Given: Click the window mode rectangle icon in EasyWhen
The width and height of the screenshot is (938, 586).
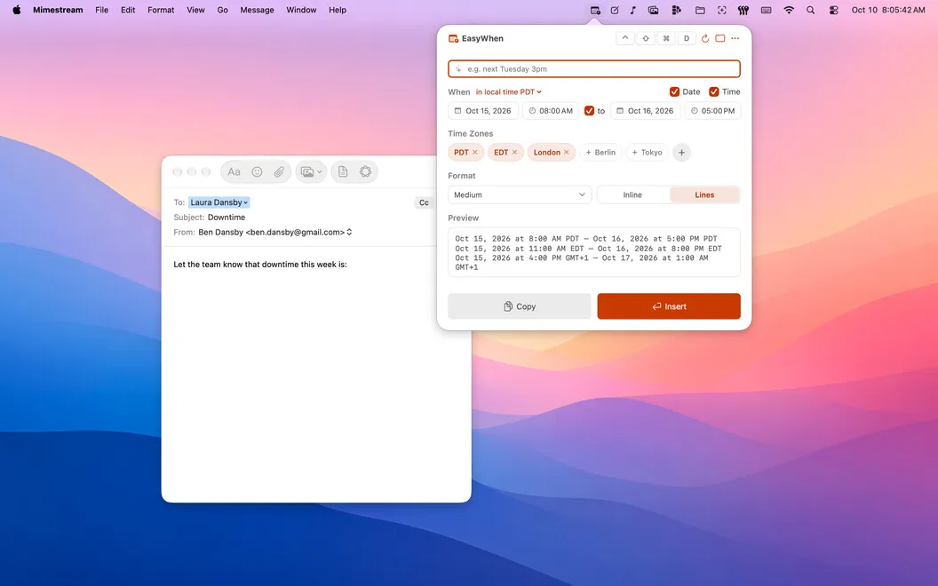Looking at the screenshot, I should coord(720,38).
